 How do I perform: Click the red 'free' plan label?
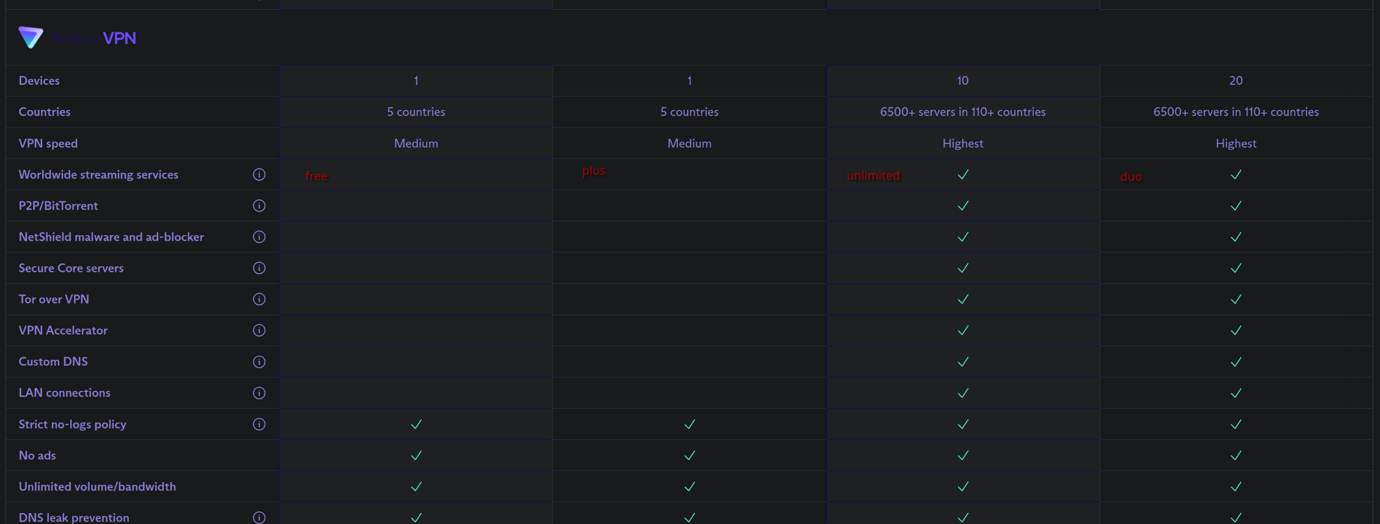point(316,176)
